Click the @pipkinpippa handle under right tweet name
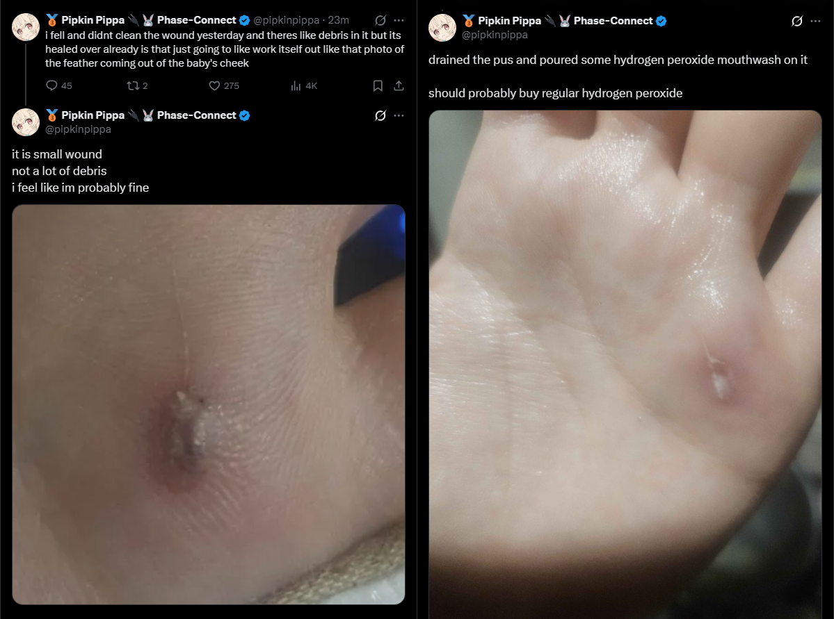834x619 pixels. pos(495,35)
